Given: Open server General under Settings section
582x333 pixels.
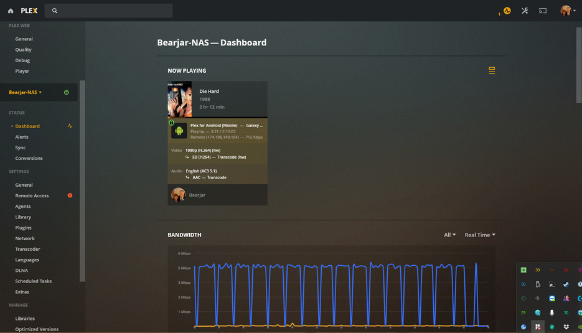Looking at the screenshot, I should [x=24, y=185].
